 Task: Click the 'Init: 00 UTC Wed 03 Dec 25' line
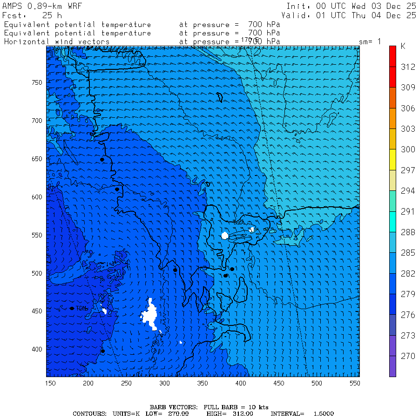point(351,6)
